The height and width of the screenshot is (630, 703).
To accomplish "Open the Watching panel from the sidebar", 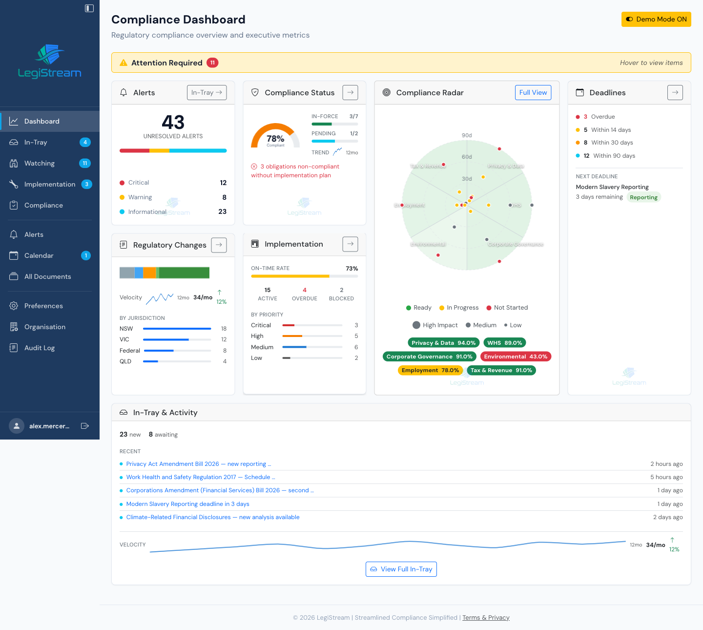I will click(14, 163).
